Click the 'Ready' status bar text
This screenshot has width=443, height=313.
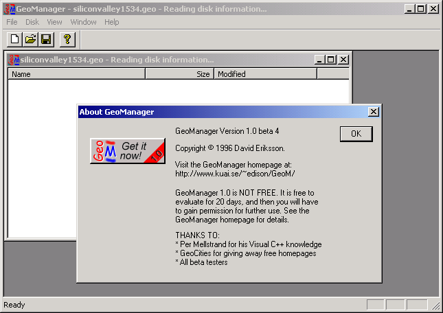(x=14, y=305)
